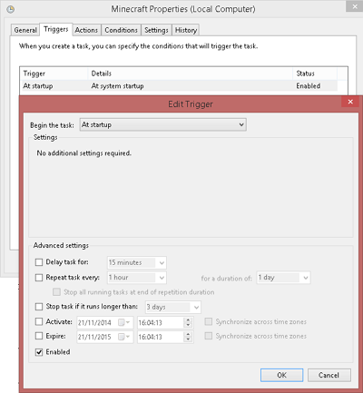Open calendar picker for Activate date
This screenshot has height=393, width=363.
click(124, 322)
